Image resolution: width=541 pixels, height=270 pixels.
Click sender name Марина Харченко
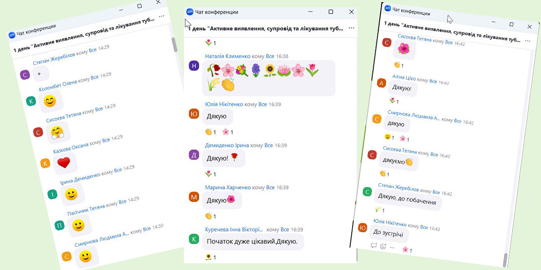click(228, 187)
